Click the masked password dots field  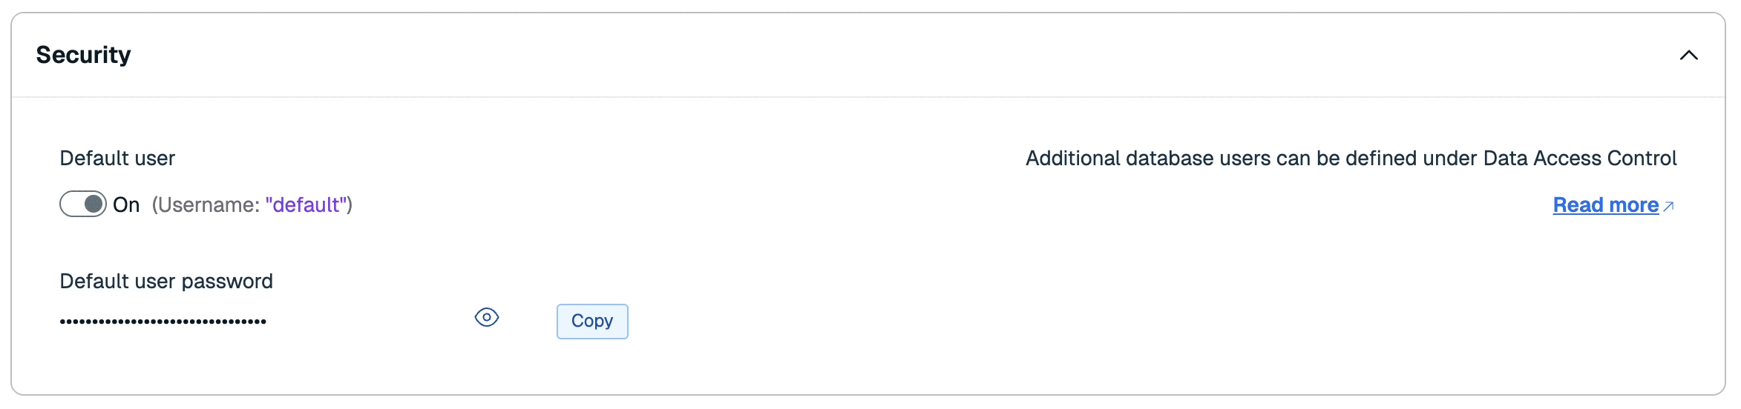[163, 322]
